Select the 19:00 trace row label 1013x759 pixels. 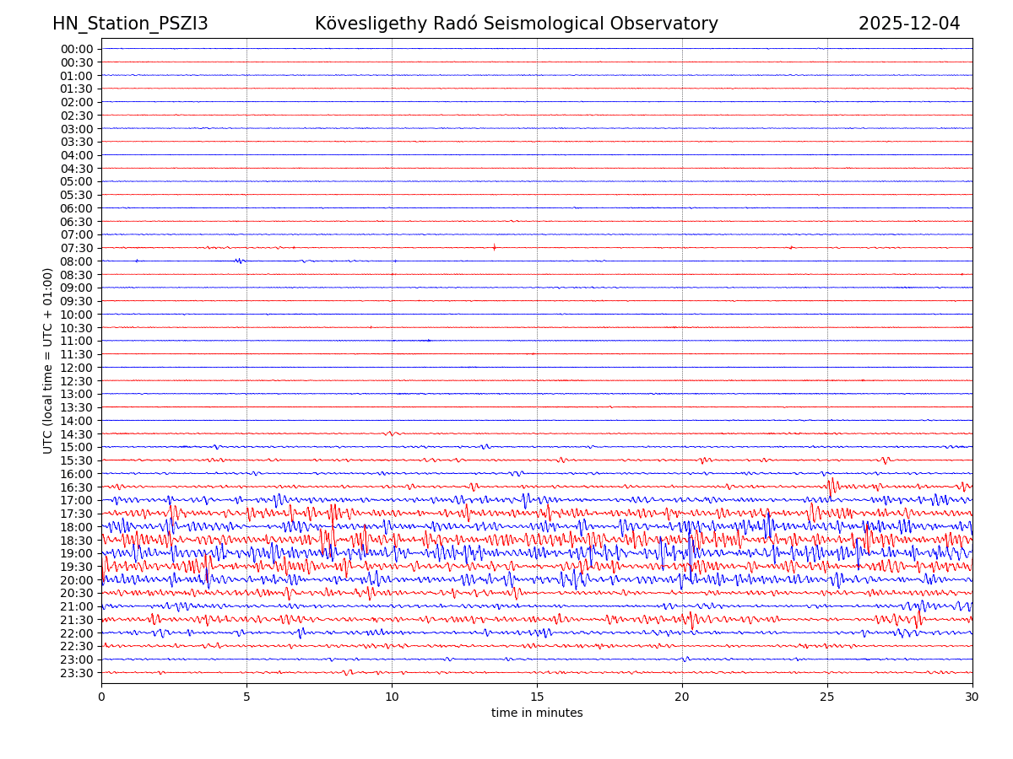pyautogui.click(x=76, y=553)
